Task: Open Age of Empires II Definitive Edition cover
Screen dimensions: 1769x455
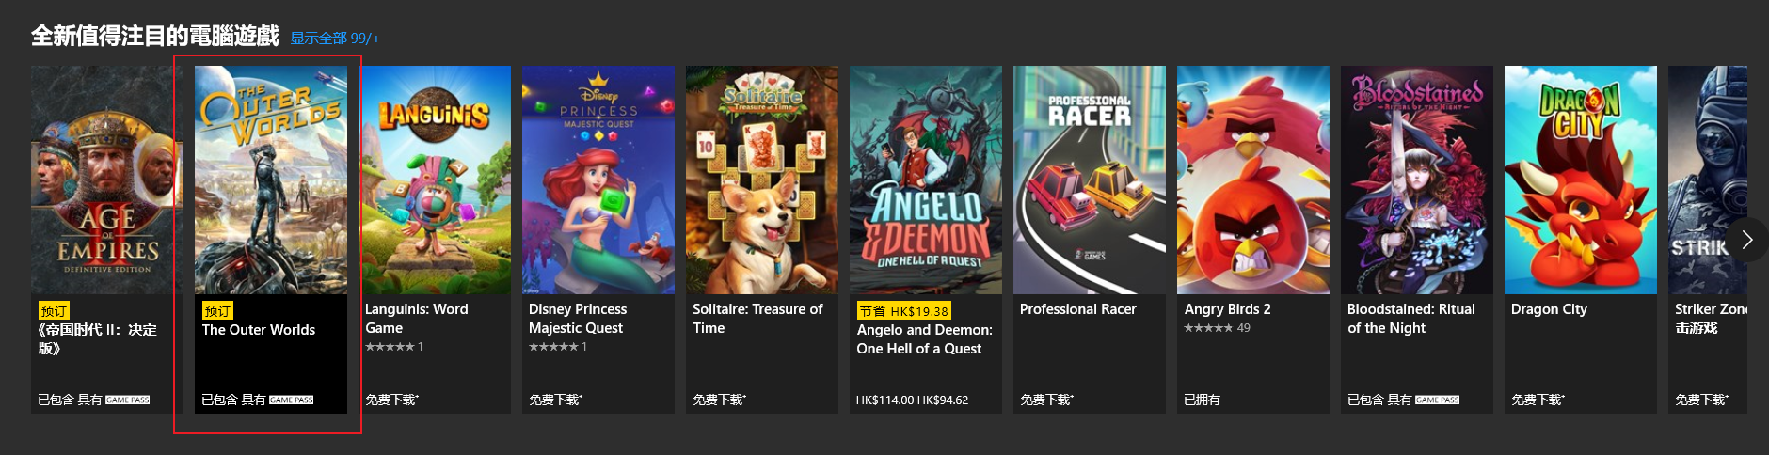Action: pos(107,180)
